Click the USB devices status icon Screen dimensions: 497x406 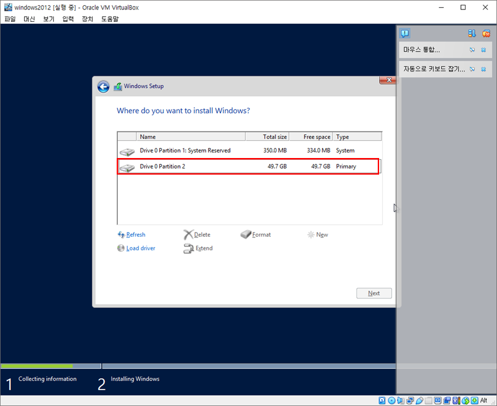pos(419,401)
